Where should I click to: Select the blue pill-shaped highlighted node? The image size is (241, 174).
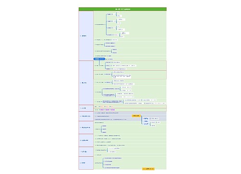[x=99, y=59]
